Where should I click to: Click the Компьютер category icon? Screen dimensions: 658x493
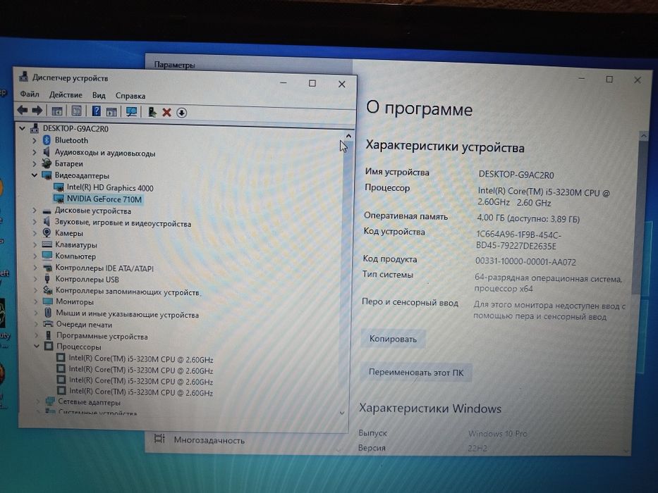click(x=47, y=256)
